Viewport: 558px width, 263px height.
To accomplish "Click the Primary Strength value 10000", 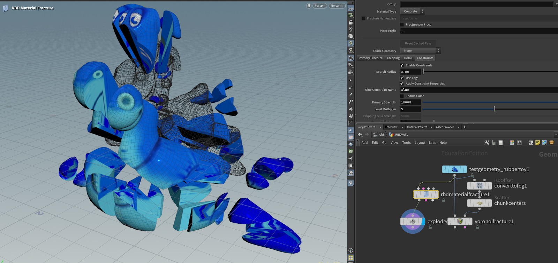I will [x=410, y=102].
